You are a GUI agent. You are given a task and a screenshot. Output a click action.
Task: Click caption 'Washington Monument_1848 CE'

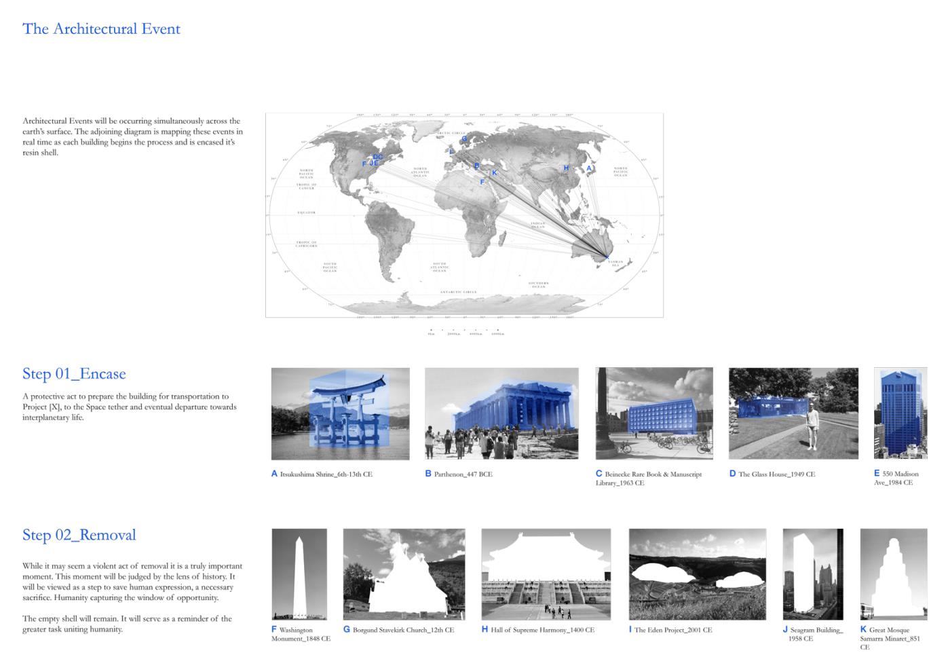[x=301, y=634]
